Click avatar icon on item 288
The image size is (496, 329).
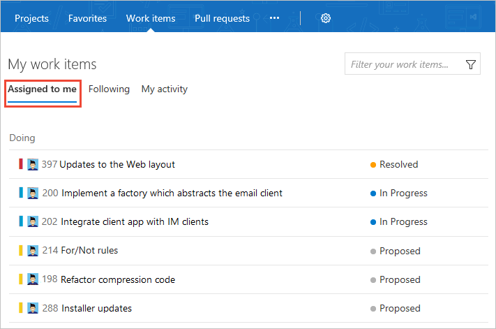(33, 308)
